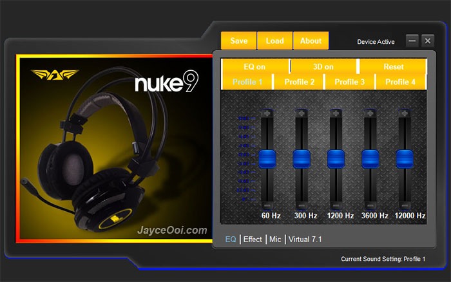Click the 12000 Hz label
The height and width of the screenshot is (282, 451).
pos(410,216)
